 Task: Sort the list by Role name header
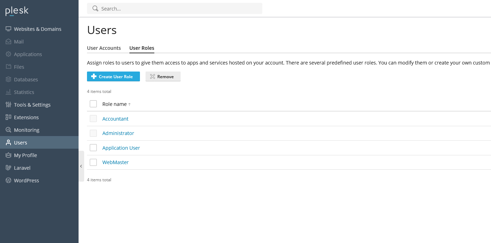pyautogui.click(x=115, y=104)
